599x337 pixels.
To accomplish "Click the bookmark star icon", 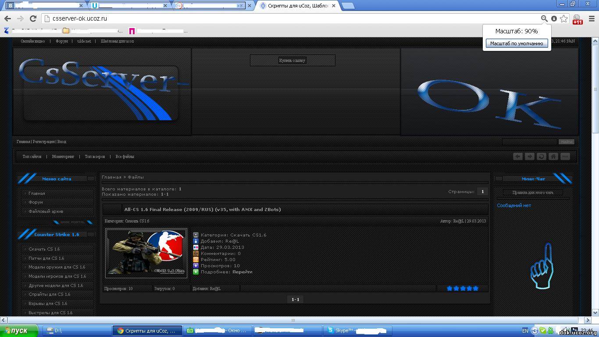I will 564,18.
